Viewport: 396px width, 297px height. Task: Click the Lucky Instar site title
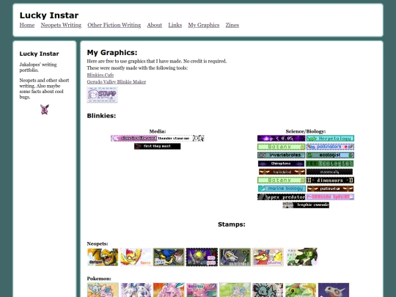[x=49, y=15]
